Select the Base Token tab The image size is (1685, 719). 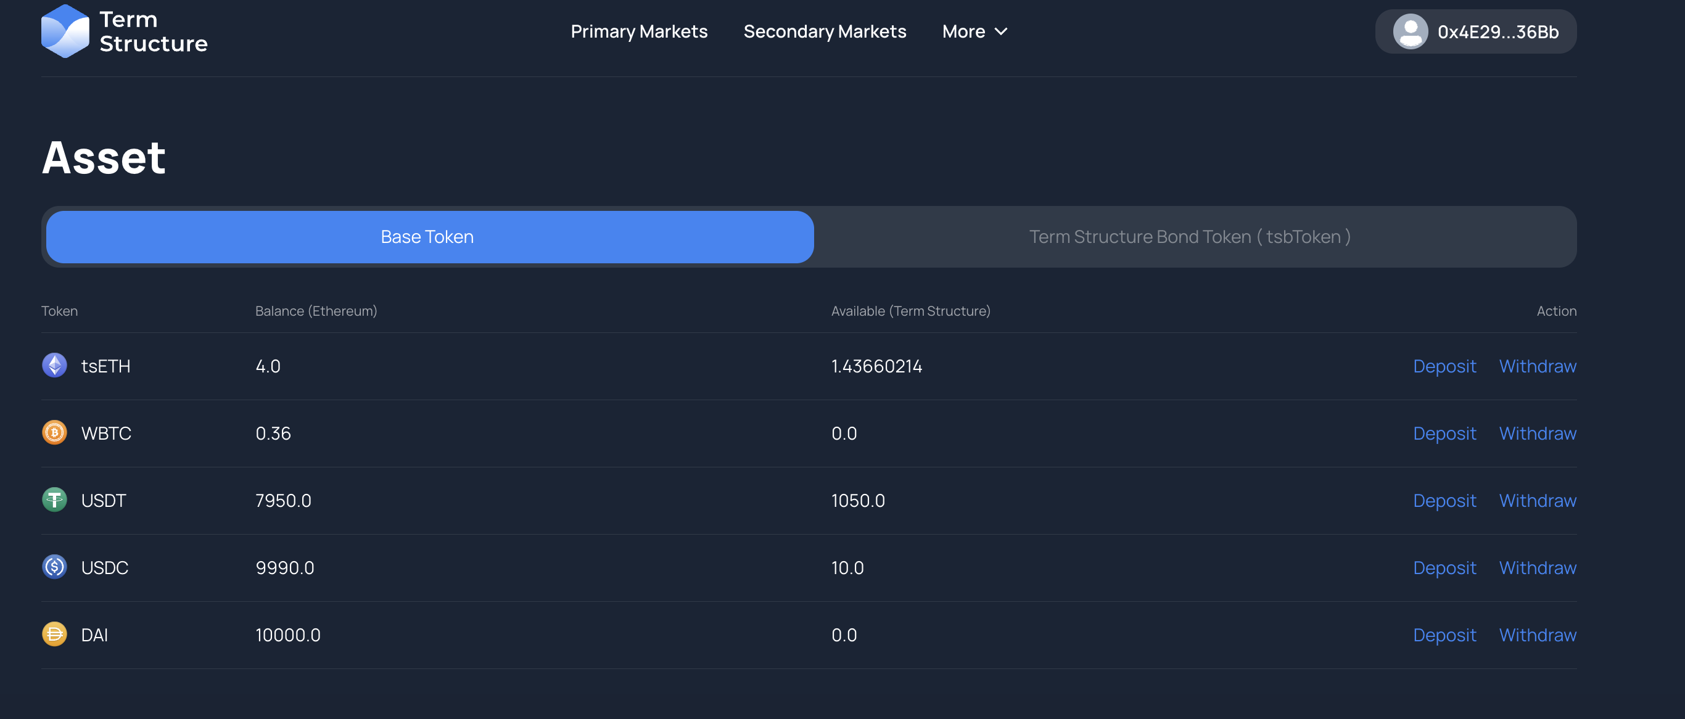tap(430, 237)
